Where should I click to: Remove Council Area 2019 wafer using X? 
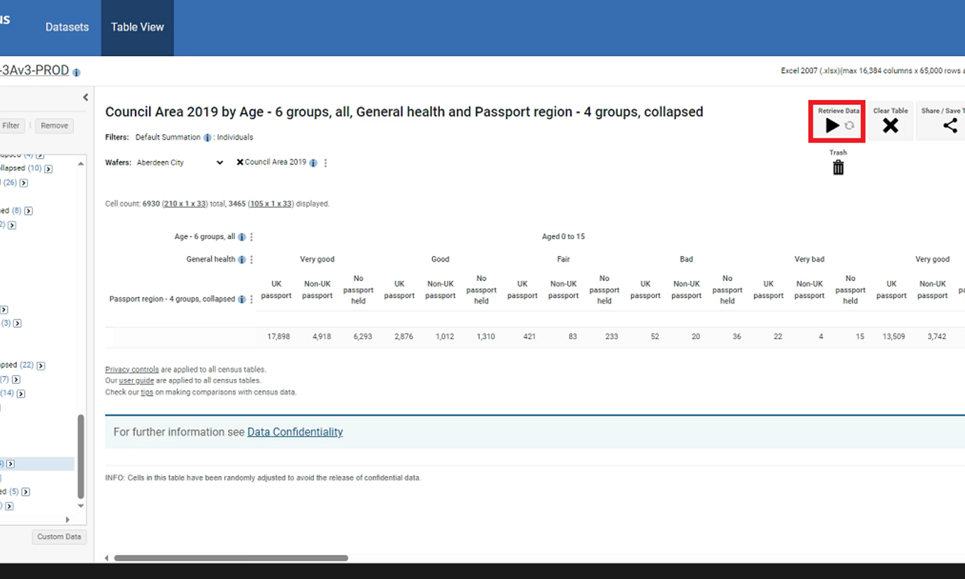point(240,162)
